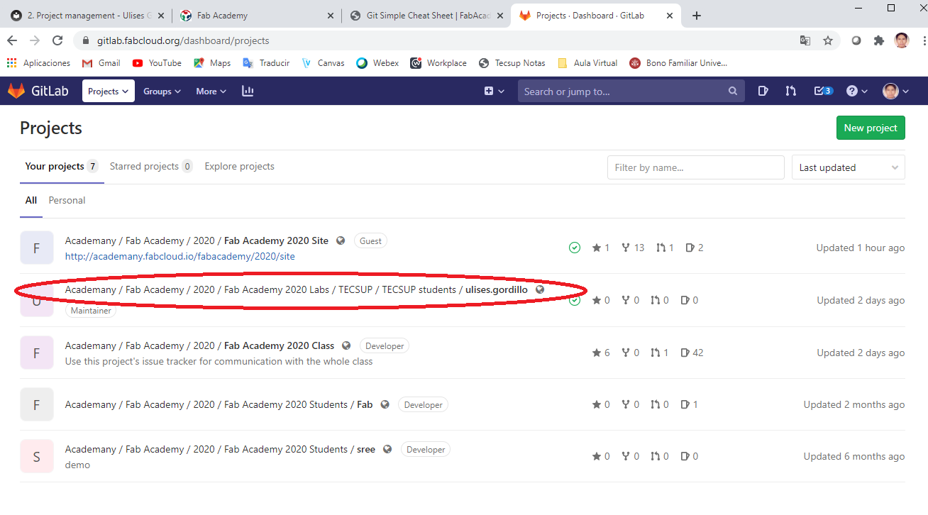Open the Help question mark menu

856,91
